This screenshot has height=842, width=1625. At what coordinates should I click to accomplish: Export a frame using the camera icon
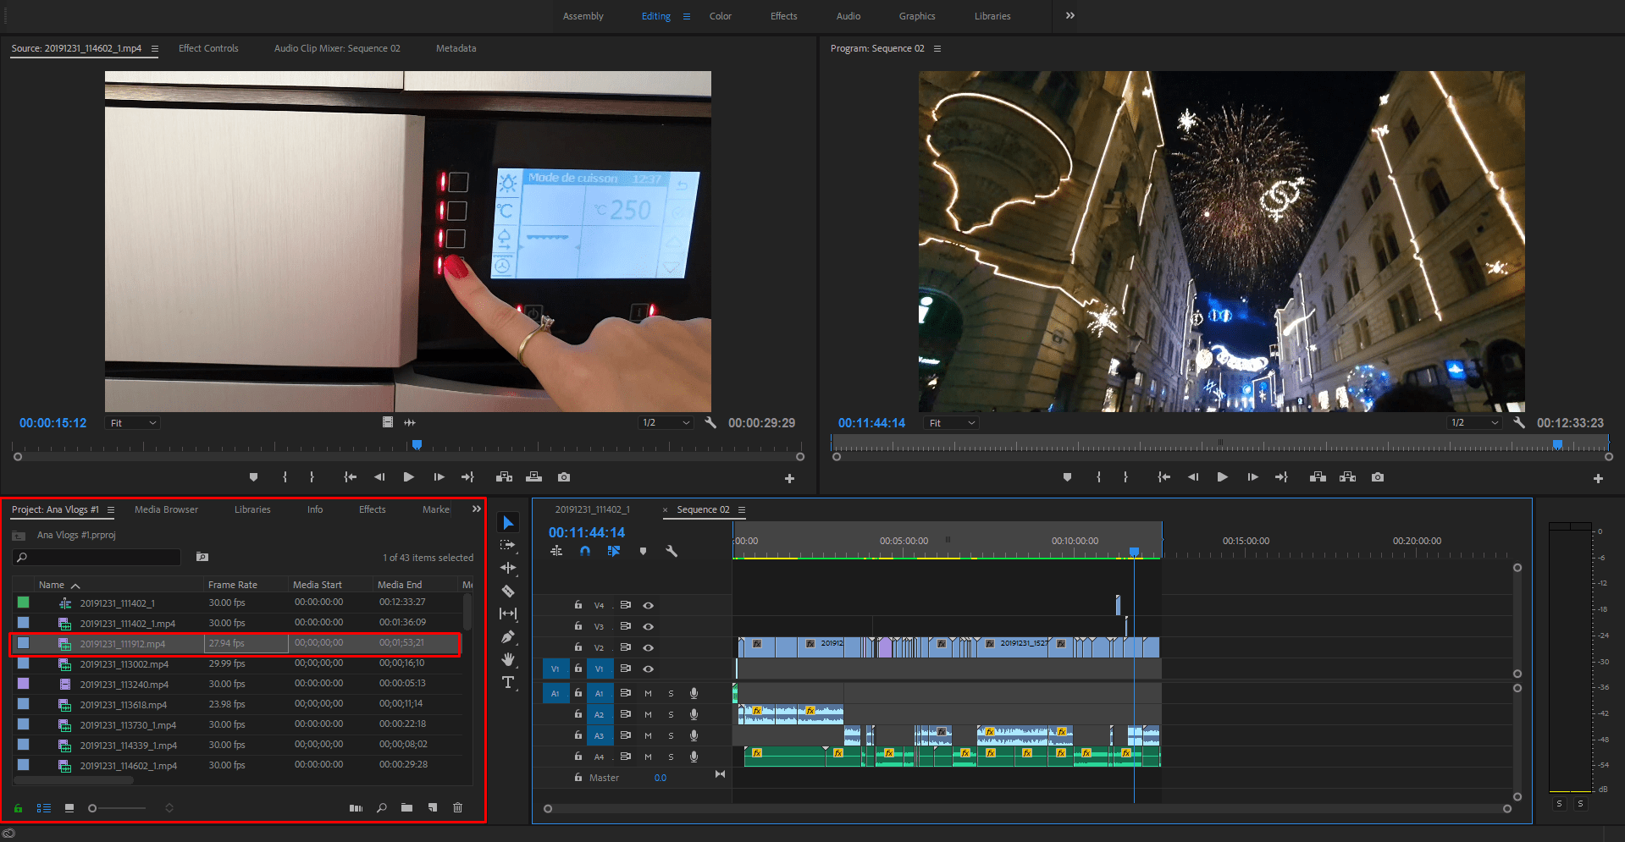564,476
